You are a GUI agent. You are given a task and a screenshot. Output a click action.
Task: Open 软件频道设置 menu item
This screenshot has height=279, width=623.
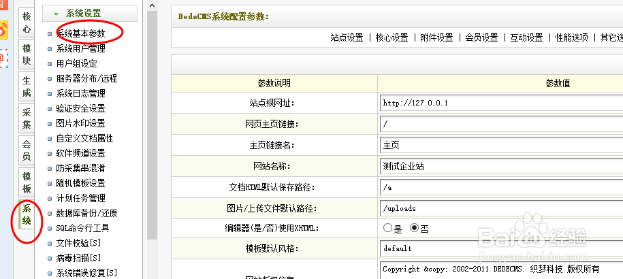tap(80, 153)
